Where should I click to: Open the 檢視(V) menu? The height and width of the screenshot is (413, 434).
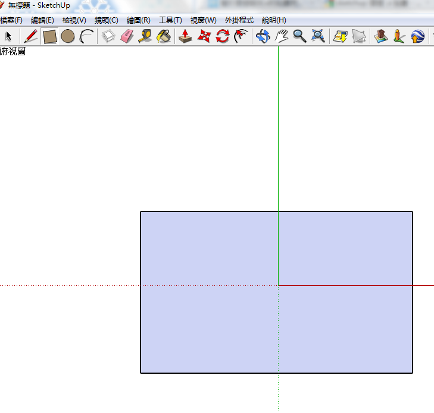74,20
